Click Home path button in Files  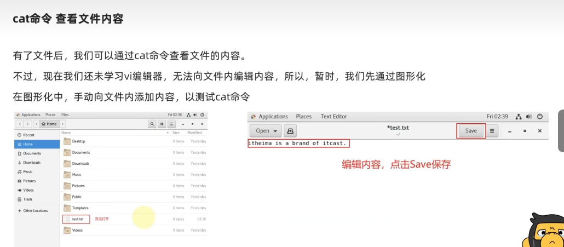[x=49, y=124]
